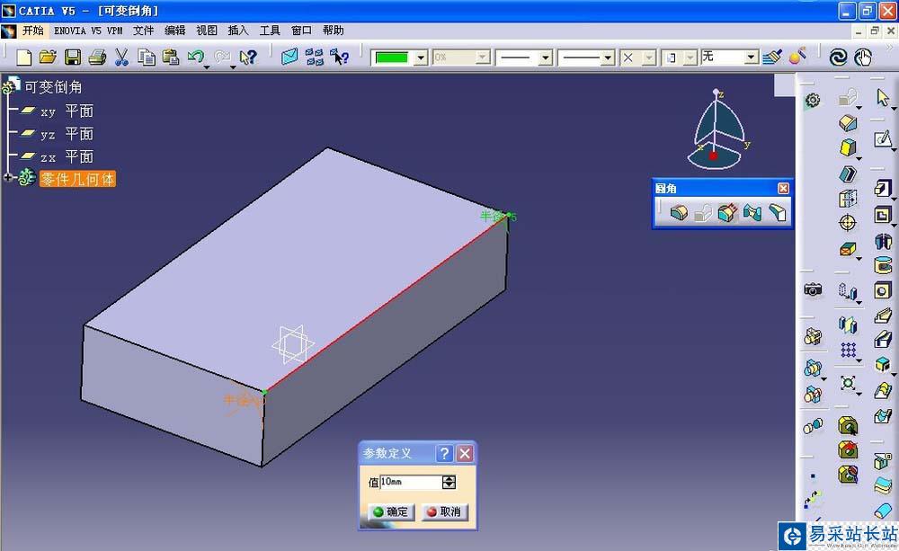The height and width of the screenshot is (551, 899).
Task: Open the line thickness dropdown
Action: [x=546, y=58]
